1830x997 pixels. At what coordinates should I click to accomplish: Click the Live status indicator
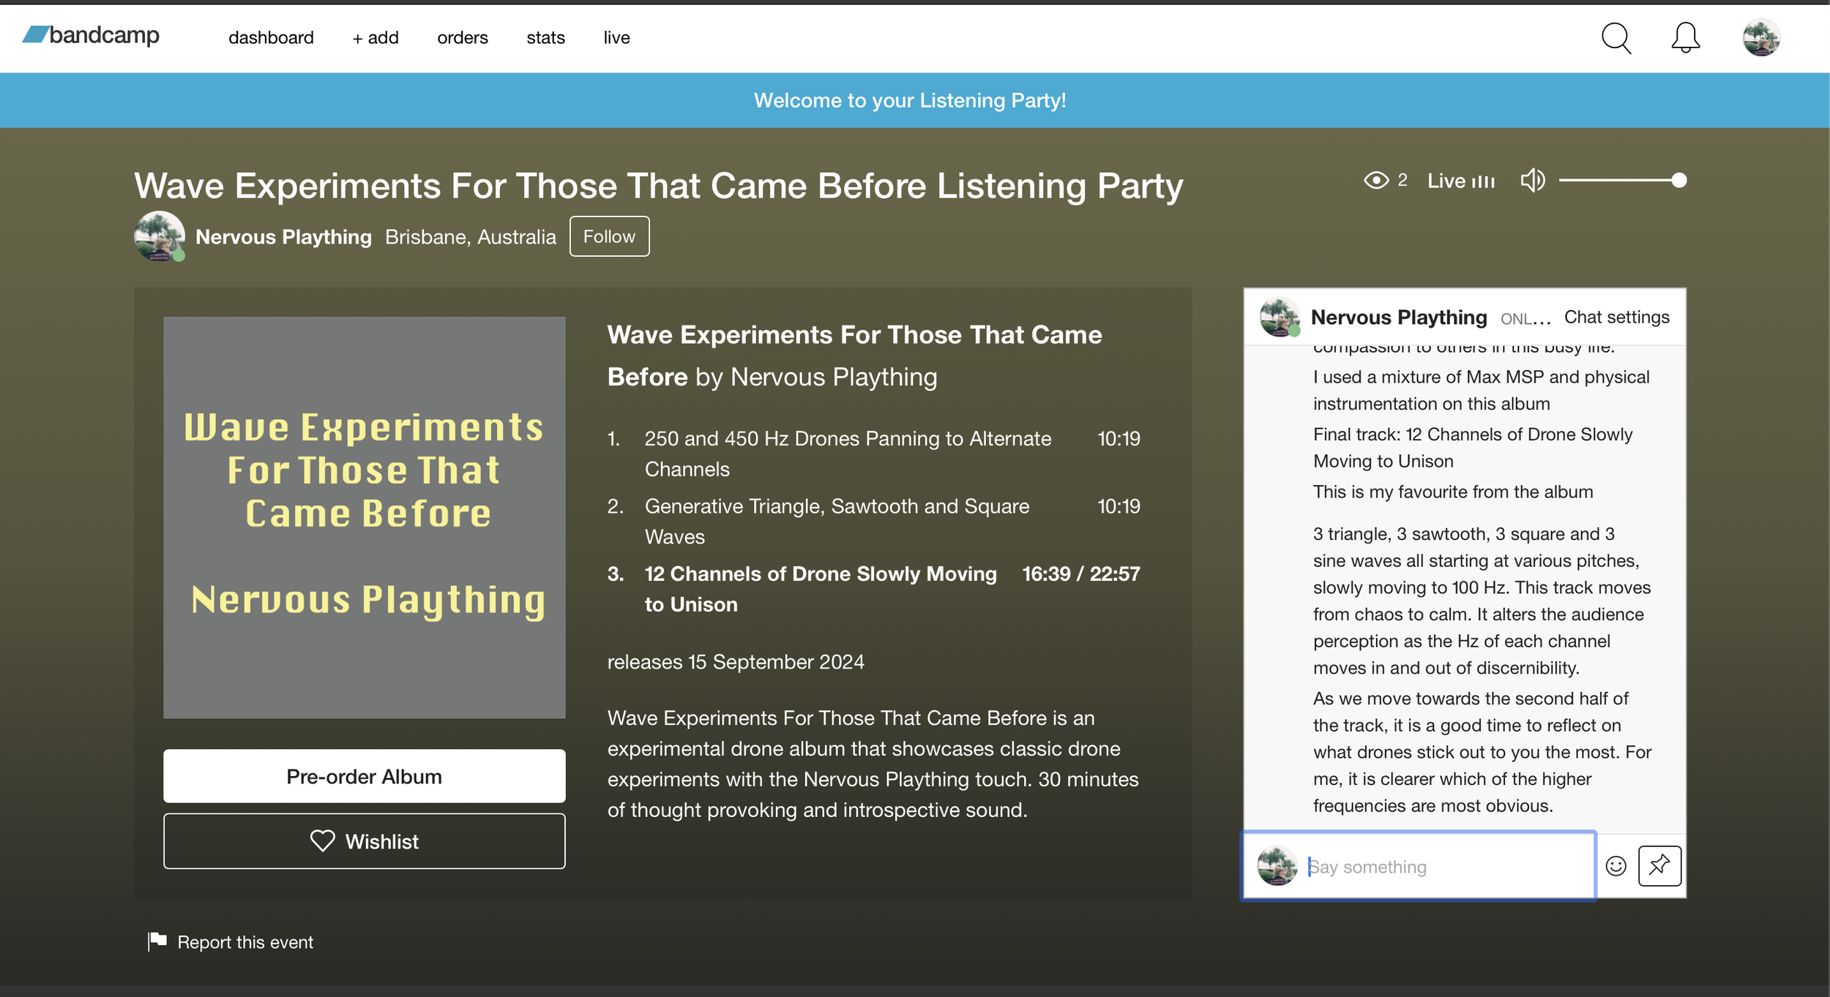(x=1460, y=181)
